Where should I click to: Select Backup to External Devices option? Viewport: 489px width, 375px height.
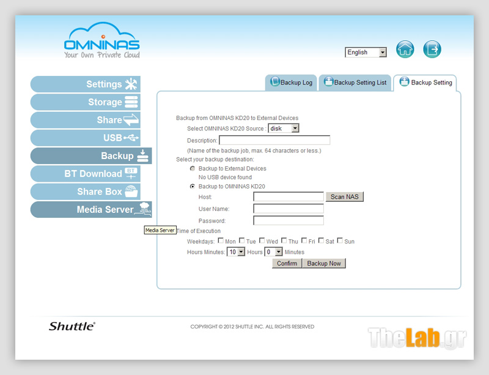[193, 168]
